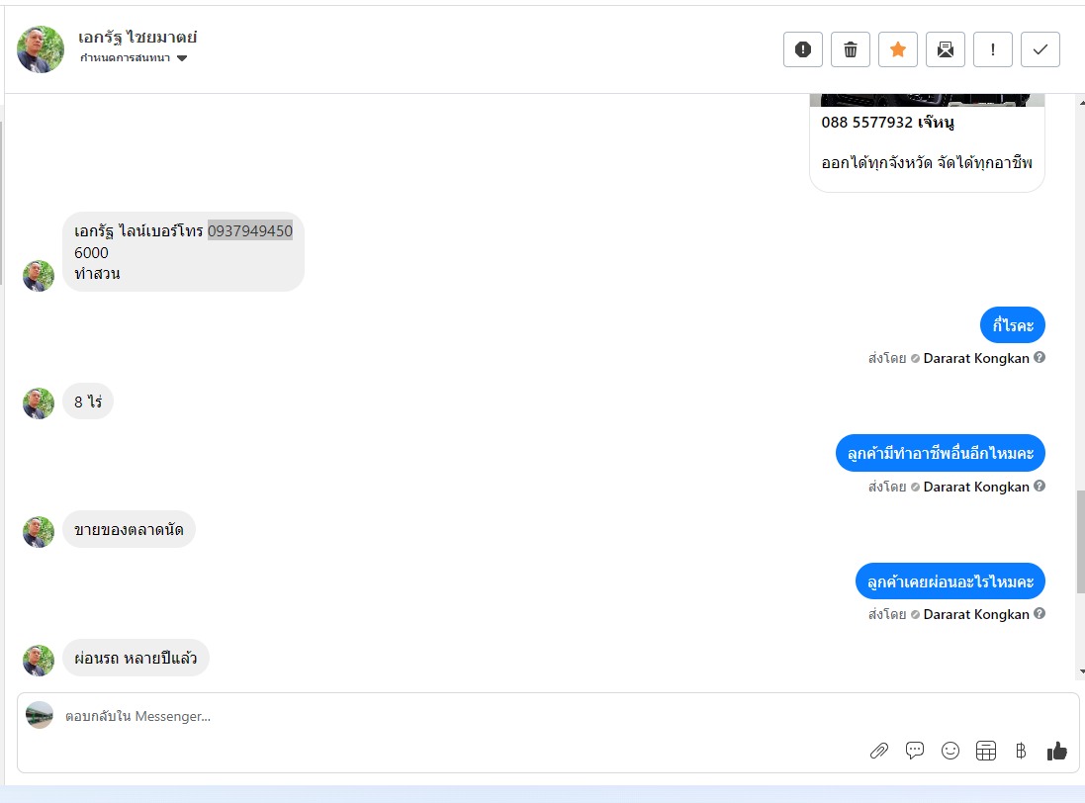
Task: Click the Baht payment icon
Action: coord(1021,751)
